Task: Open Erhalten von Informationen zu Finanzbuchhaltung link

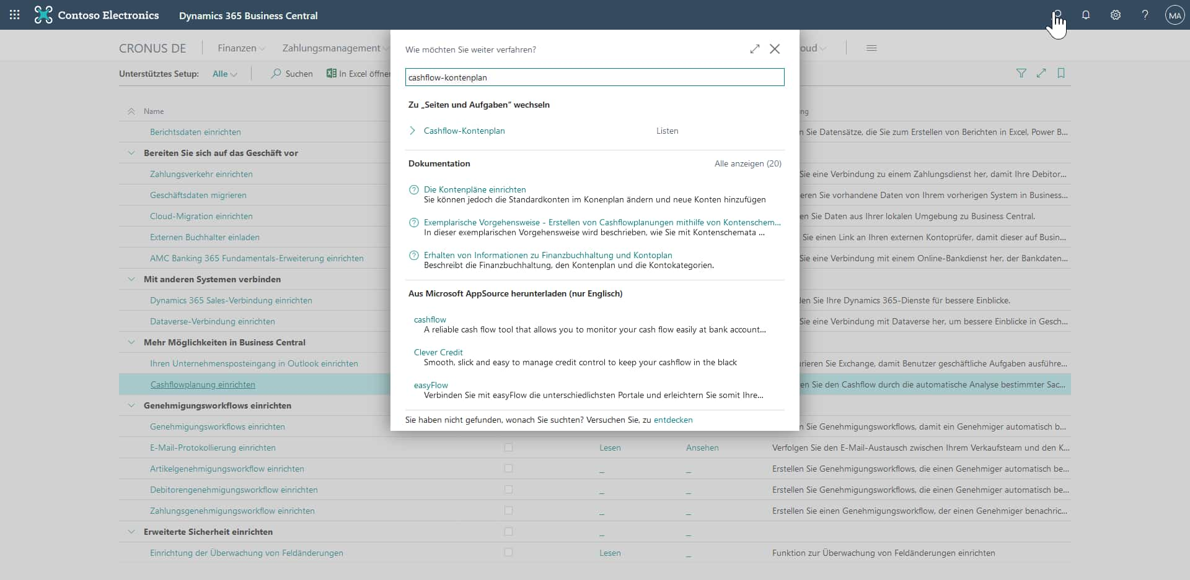Action: pos(548,255)
